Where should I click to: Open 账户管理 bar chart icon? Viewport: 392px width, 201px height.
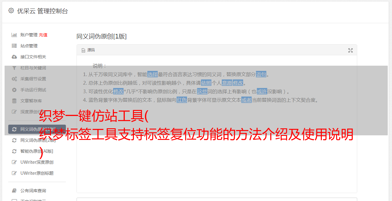14,35
